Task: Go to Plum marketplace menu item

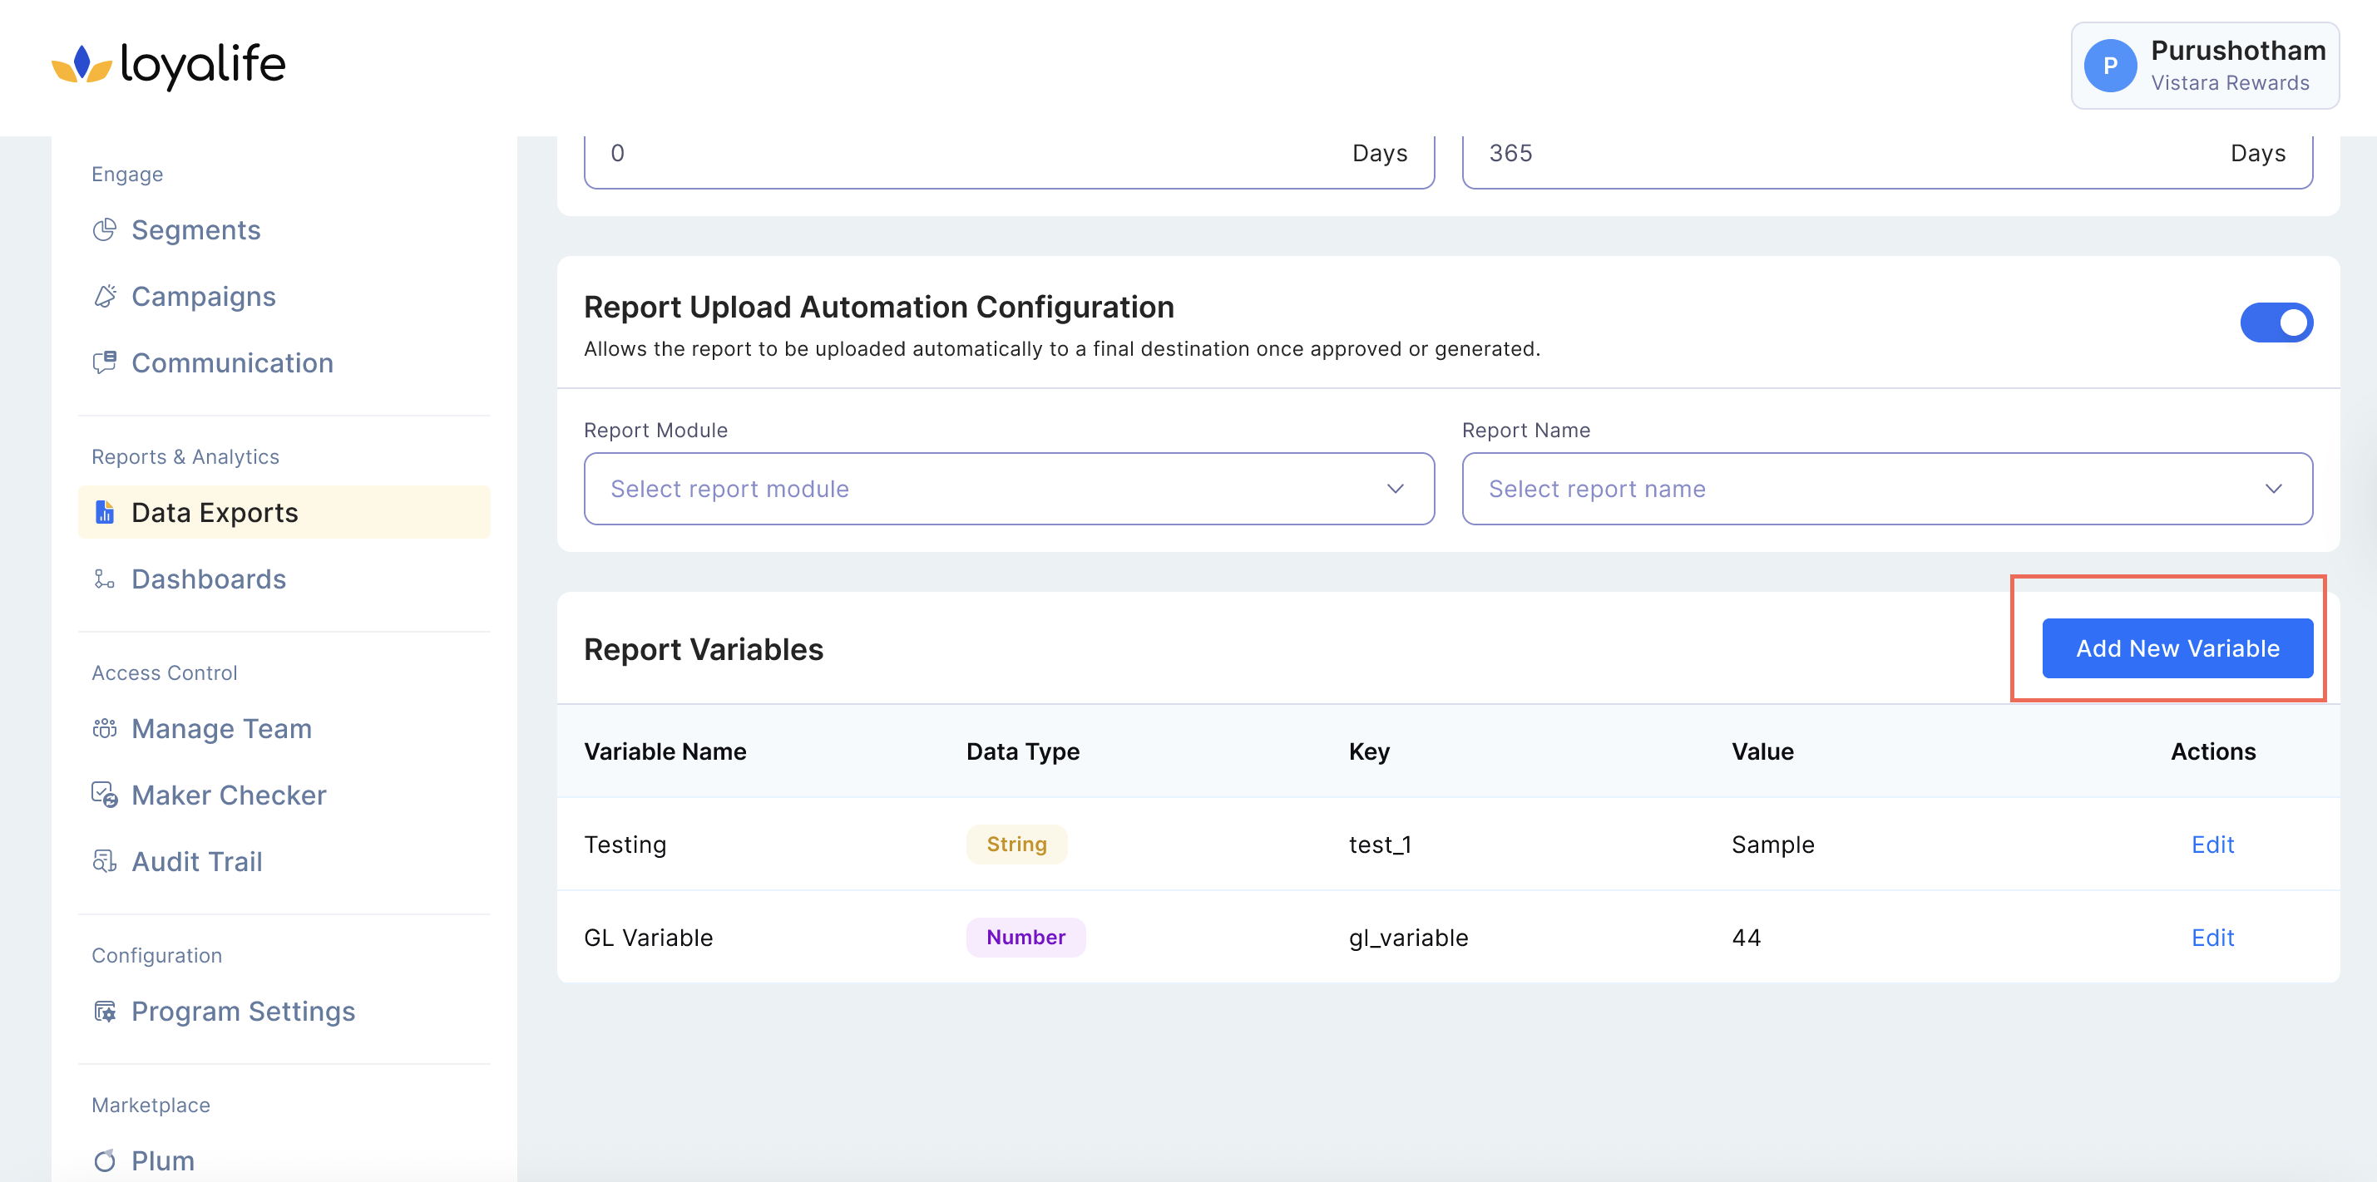Action: pyautogui.click(x=162, y=1160)
